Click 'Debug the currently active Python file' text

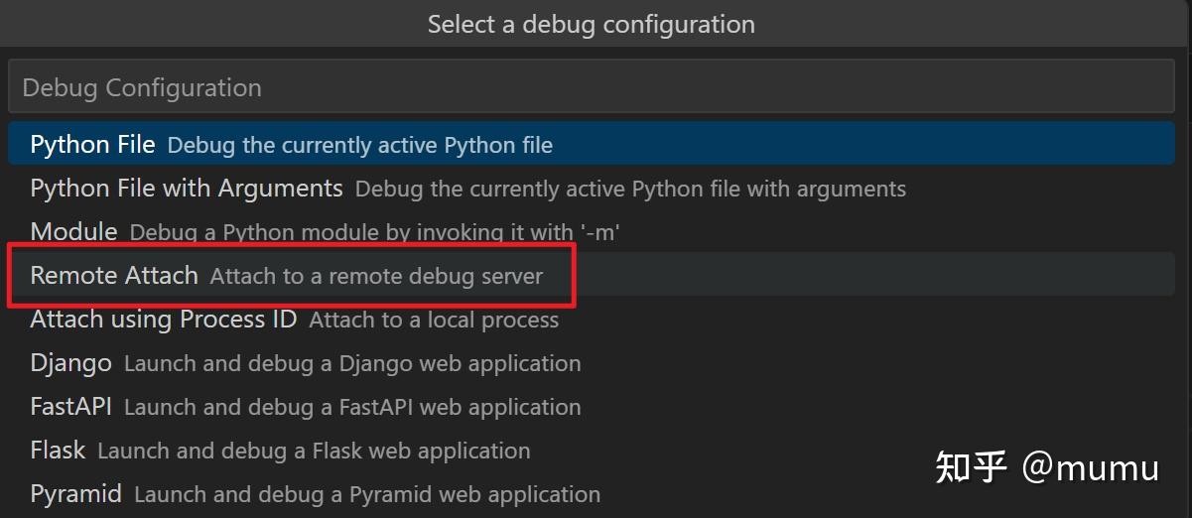359,146
